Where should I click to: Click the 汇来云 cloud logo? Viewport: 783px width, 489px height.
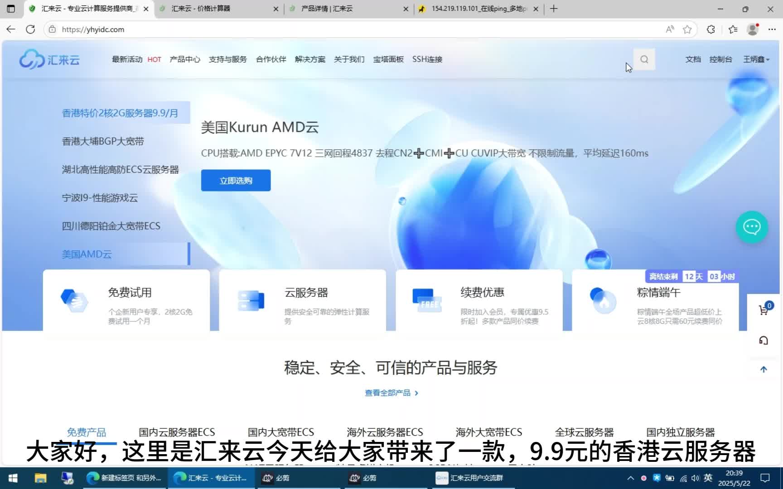coord(49,59)
